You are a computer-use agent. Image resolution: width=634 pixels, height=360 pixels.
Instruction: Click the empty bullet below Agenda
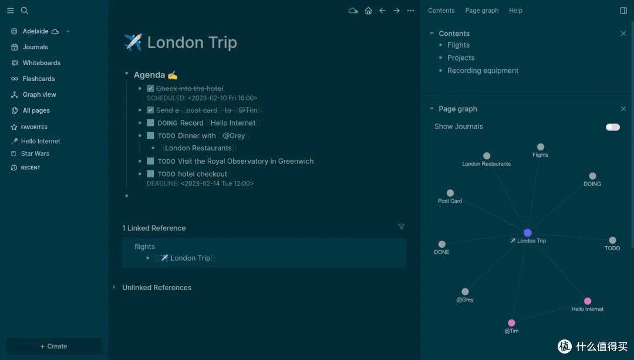127,196
